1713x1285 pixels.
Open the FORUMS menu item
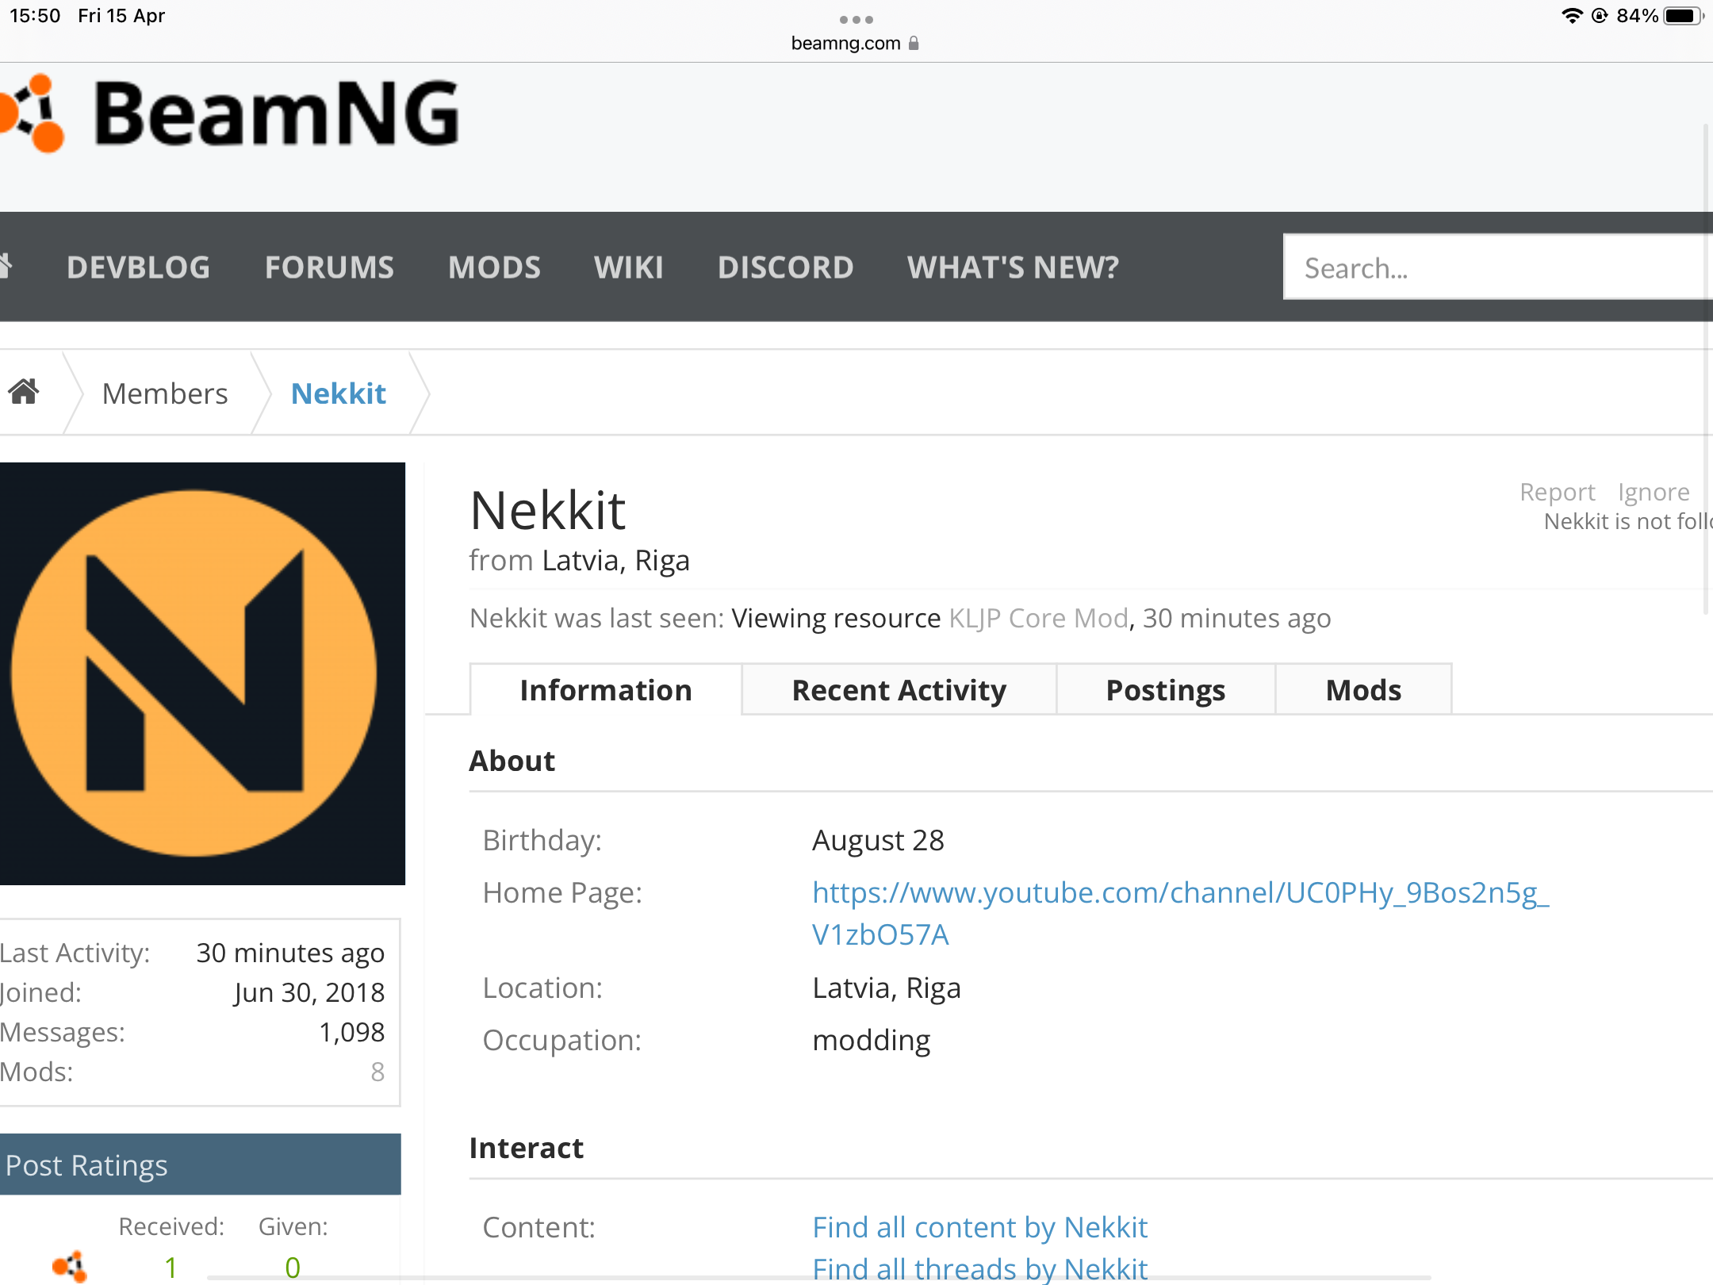(329, 267)
